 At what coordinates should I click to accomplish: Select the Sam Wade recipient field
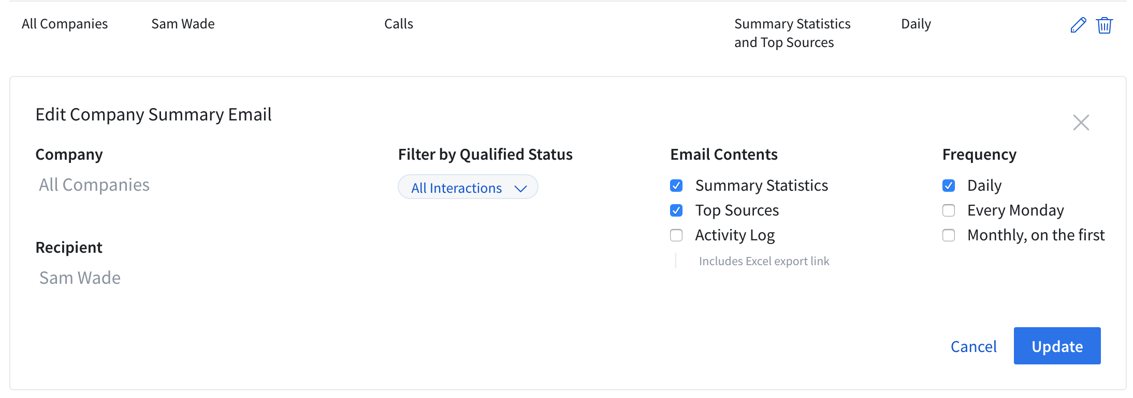pyautogui.click(x=80, y=278)
